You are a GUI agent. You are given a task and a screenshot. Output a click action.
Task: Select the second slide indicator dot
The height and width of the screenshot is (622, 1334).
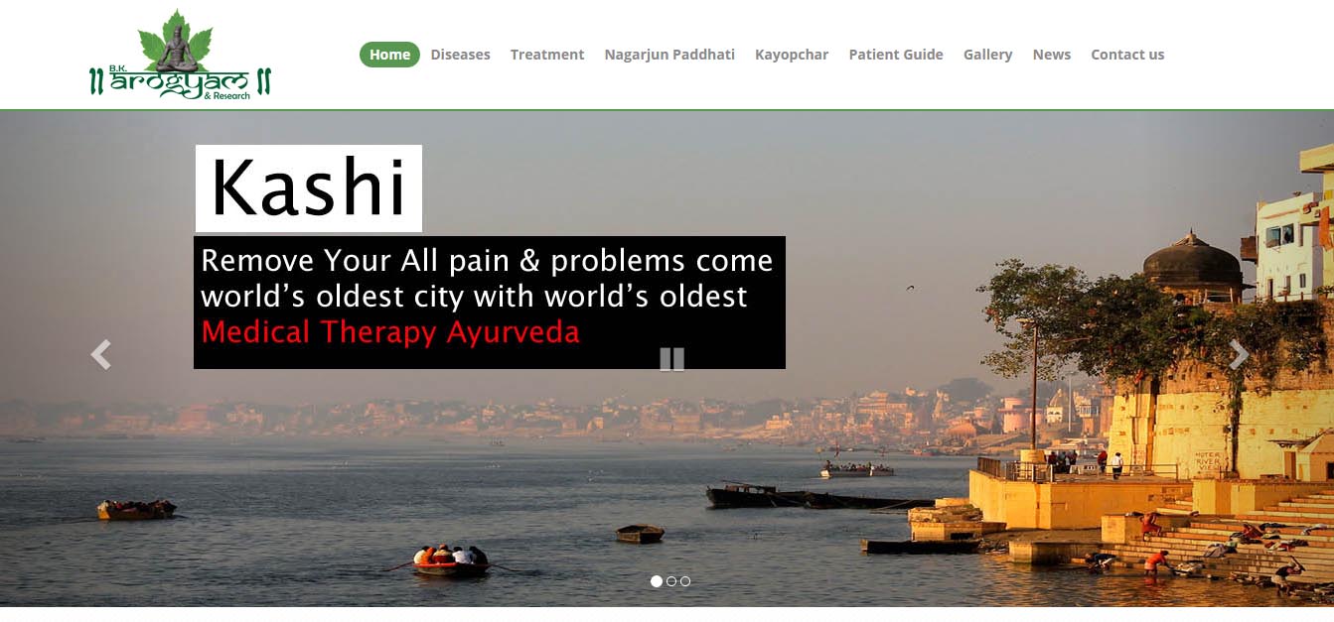(671, 581)
